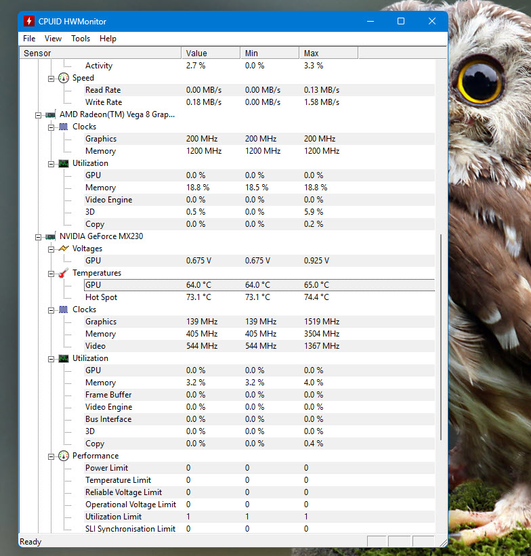The image size is (531, 556).
Task: Click the Sensor column header
Action: click(x=100, y=54)
